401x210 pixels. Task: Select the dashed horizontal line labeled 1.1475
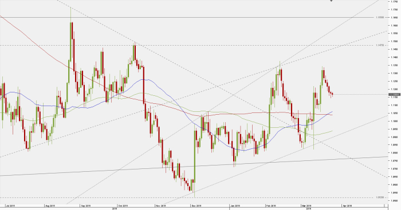click(x=187, y=45)
